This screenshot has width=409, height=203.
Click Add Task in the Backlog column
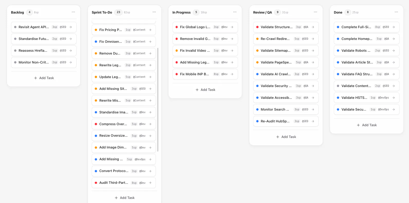[x=44, y=78]
